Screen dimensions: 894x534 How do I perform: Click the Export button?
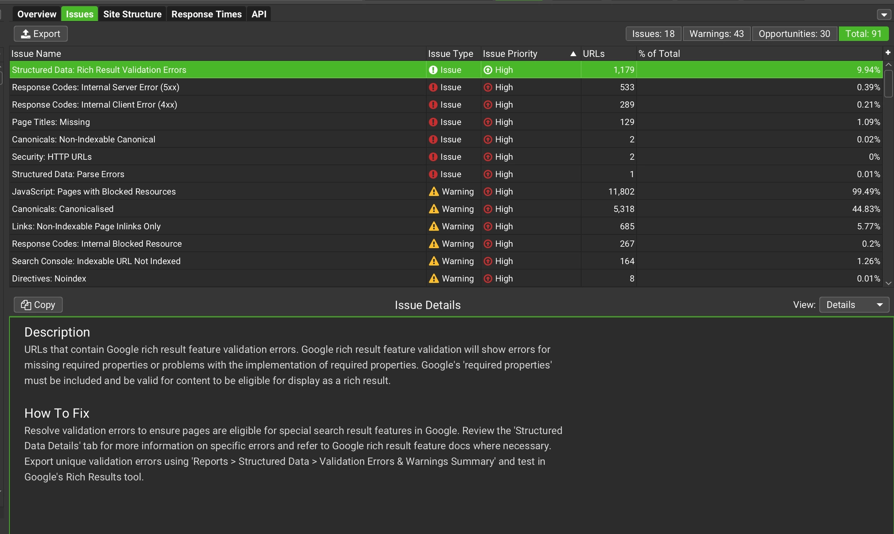point(40,34)
